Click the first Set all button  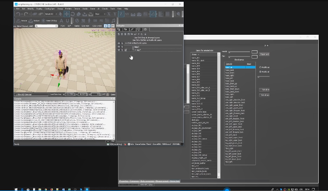pyautogui.click(x=265, y=89)
